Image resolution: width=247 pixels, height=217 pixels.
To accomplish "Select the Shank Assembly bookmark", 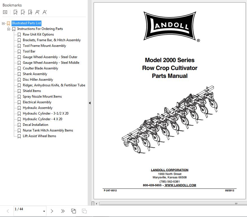I will click(x=35, y=74).
